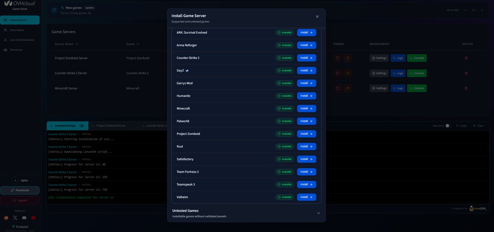Open Console for Minecraft Server
Image resolution: width=494 pixels, height=232 pixels.
(x=417, y=88)
